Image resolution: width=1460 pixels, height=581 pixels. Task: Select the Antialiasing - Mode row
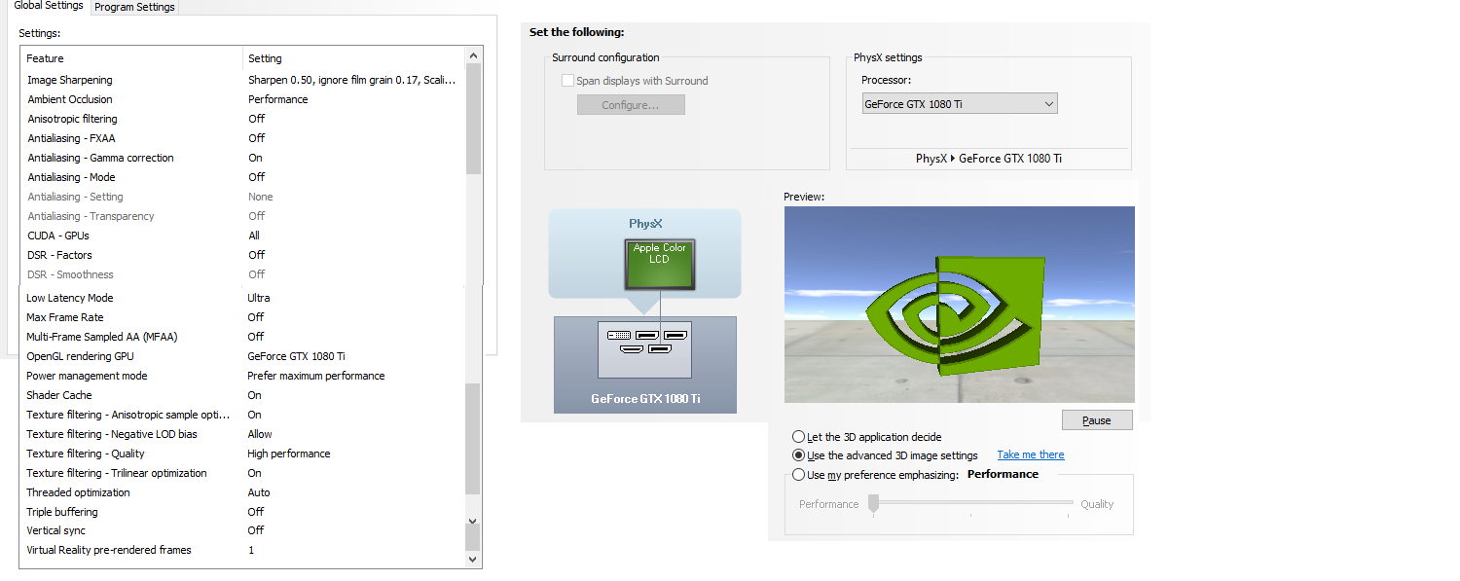pos(242,177)
